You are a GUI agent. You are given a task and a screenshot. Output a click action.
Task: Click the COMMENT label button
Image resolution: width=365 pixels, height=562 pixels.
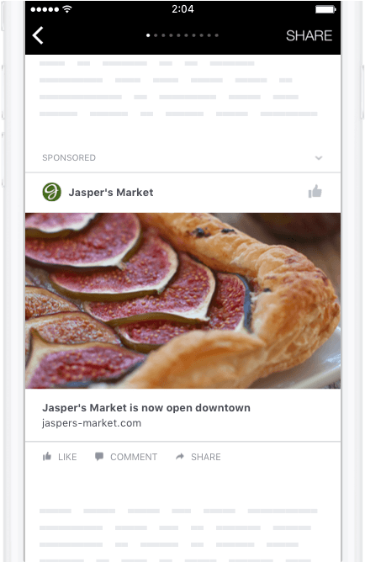coord(134,457)
